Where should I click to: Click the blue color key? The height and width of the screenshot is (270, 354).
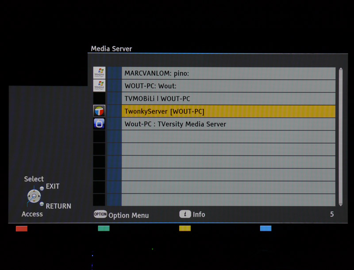click(x=266, y=228)
